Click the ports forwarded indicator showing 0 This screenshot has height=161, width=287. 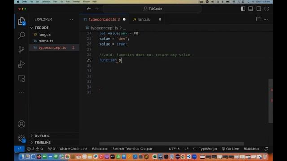click(52, 149)
